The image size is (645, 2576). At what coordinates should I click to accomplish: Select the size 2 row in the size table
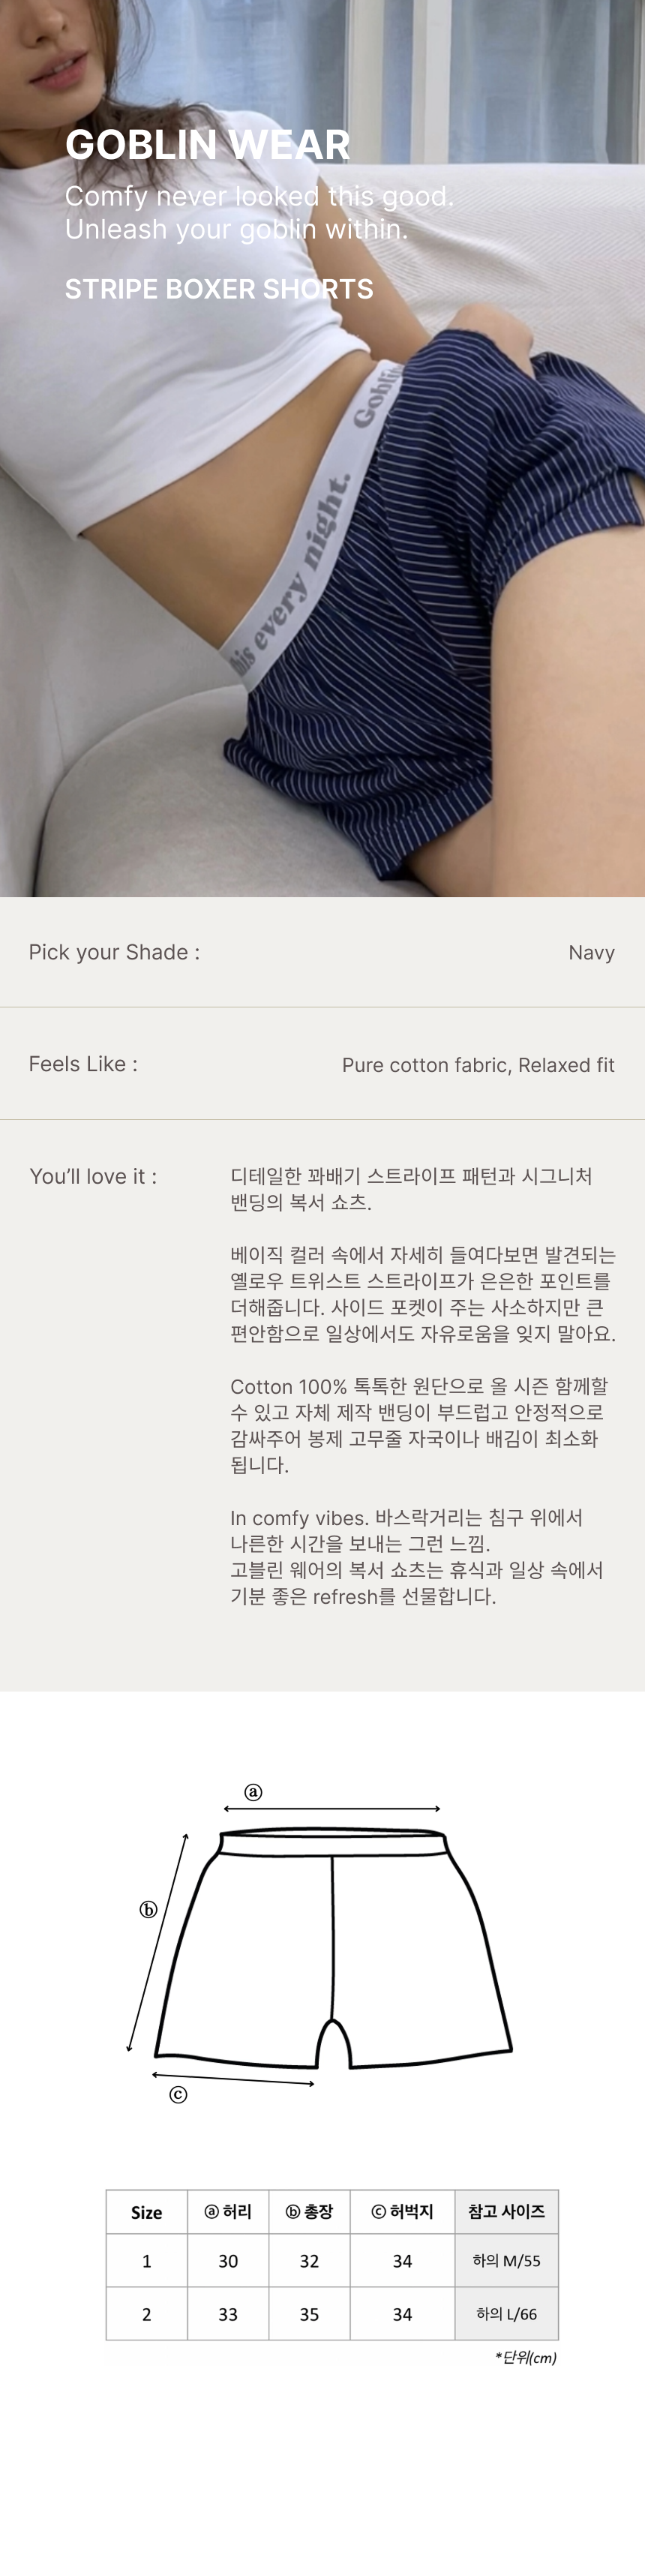coord(147,2314)
